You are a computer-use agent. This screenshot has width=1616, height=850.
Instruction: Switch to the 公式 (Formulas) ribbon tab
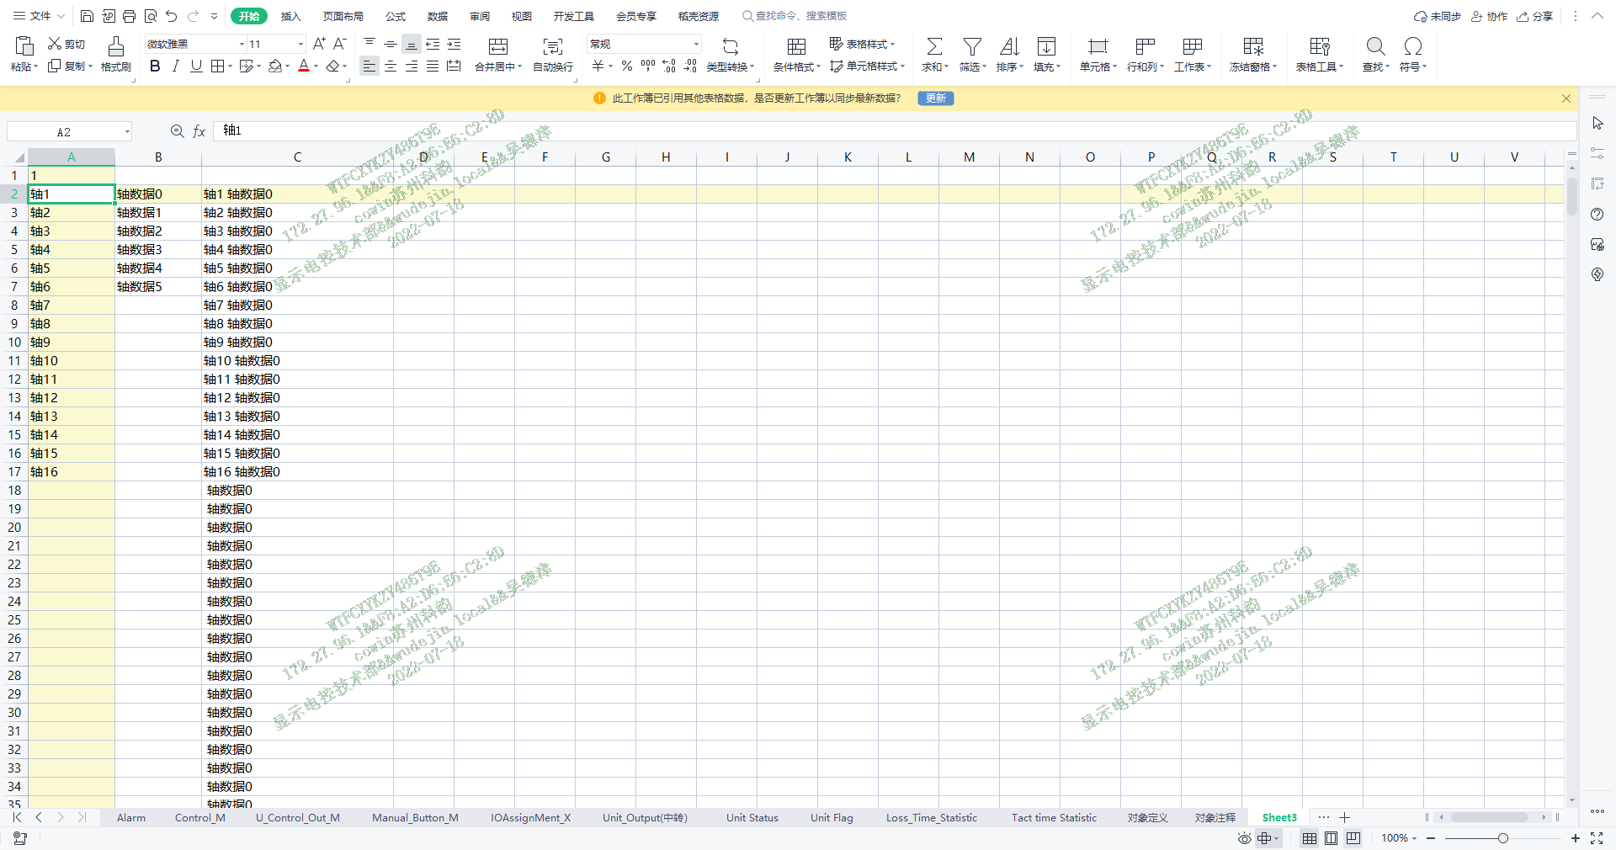(396, 16)
